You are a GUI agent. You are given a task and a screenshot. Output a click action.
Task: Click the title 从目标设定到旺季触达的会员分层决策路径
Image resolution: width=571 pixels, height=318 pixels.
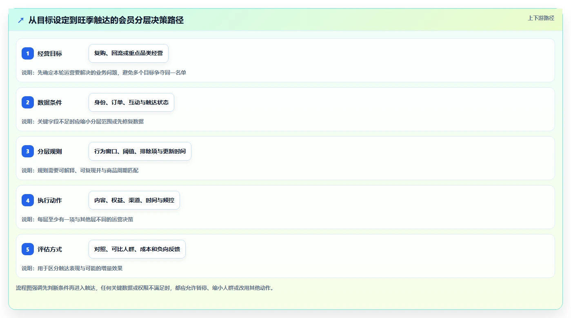point(106,20)
